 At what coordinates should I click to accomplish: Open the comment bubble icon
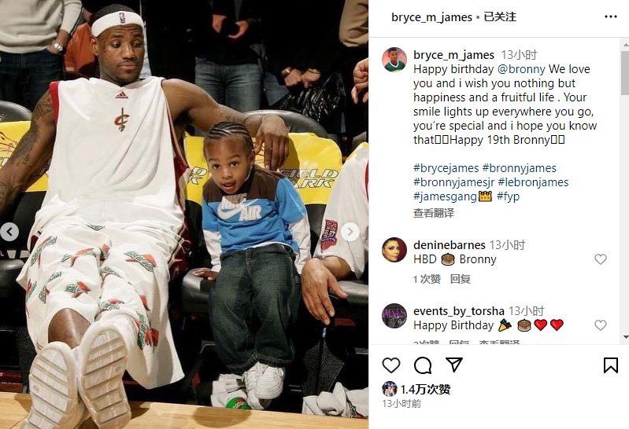click(423, 365)
